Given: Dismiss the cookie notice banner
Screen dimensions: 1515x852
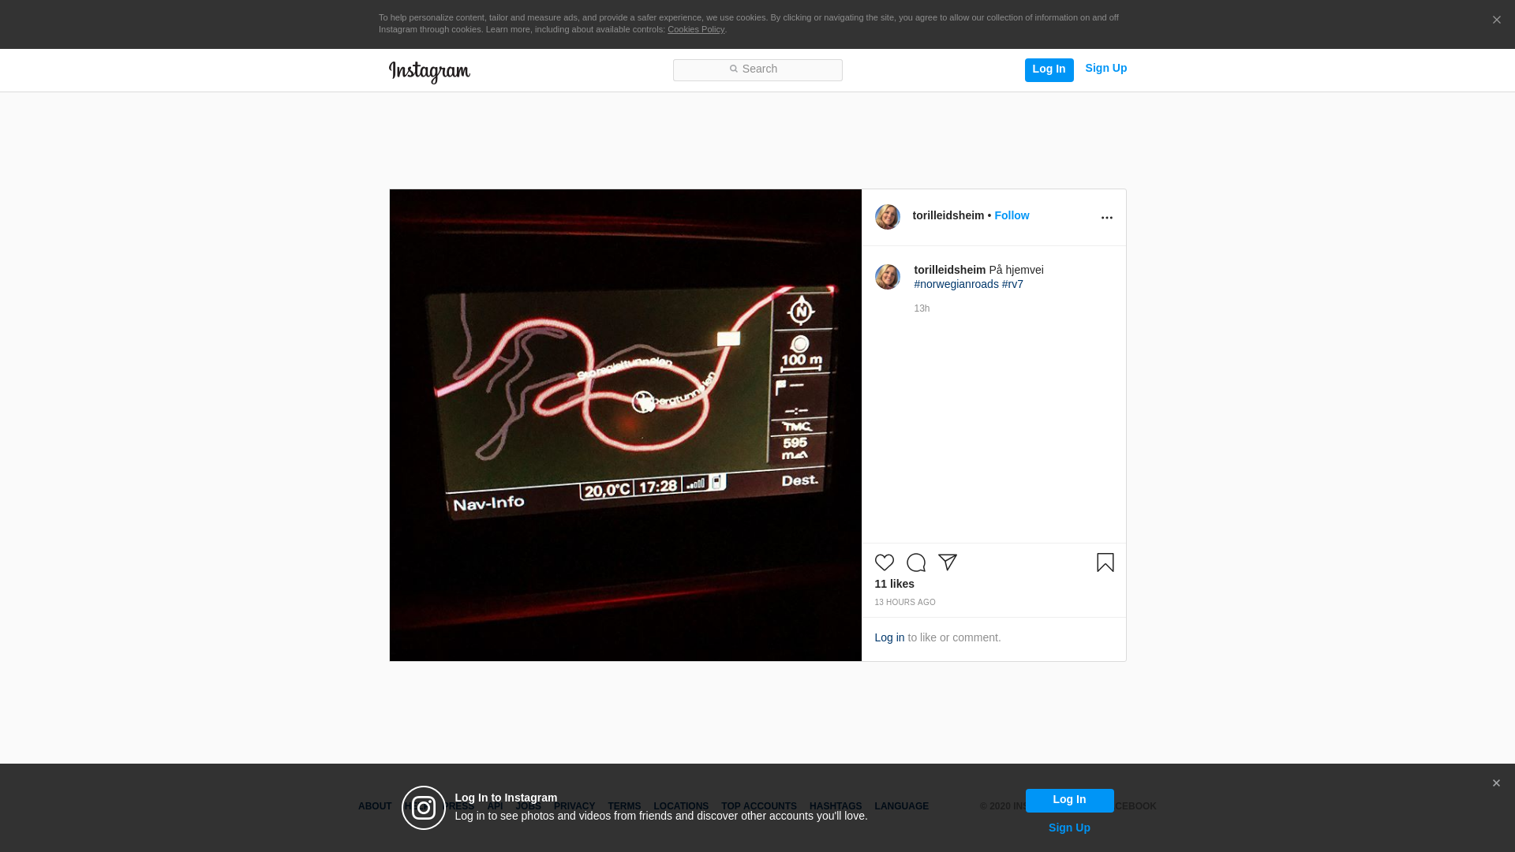Looking at the screenshot, I should coord(1496,21).
